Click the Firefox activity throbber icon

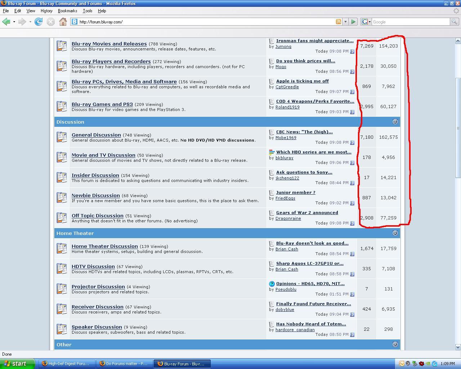point(456,11)
